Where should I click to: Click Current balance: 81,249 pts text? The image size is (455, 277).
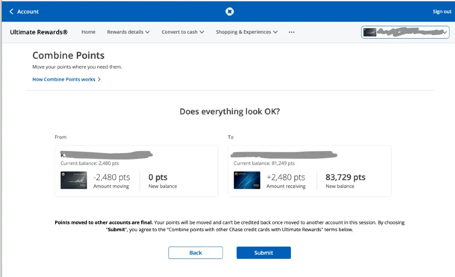click(264, 163)
